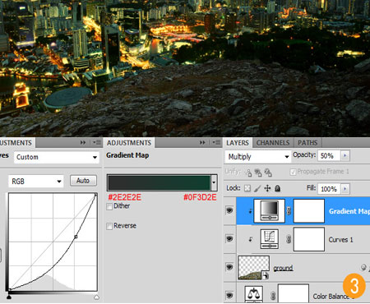Click the Color Balance mask link icon
This screenshot has width=370, height=304.
click(x=273, y=296)
